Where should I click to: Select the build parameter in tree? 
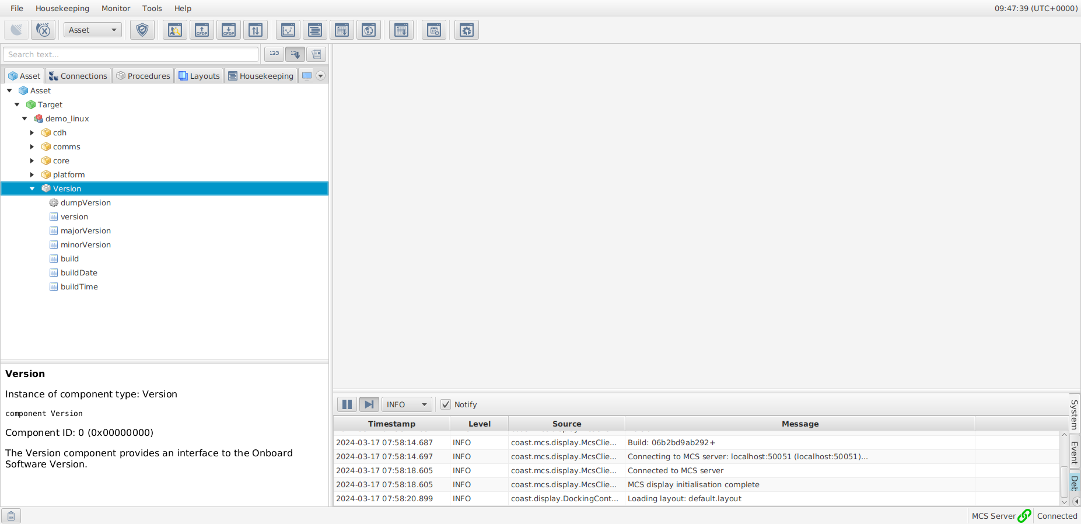pyautogui.click(x=69, y=258)
